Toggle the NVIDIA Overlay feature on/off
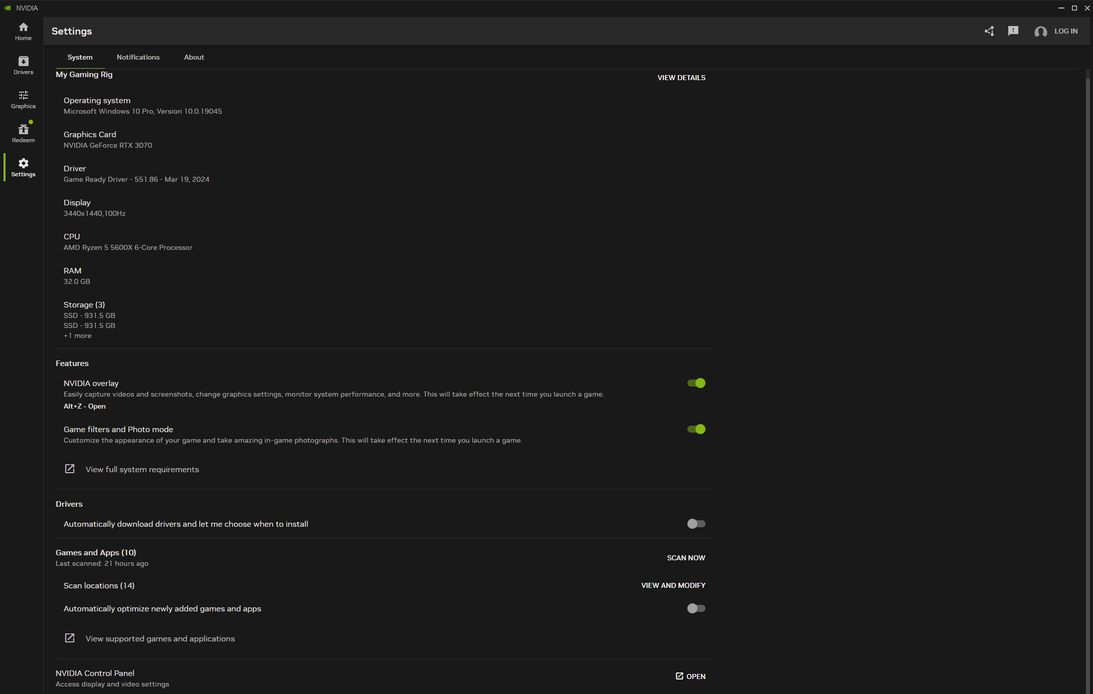This screenshot has height=694, width=1093. pos(695,383)
